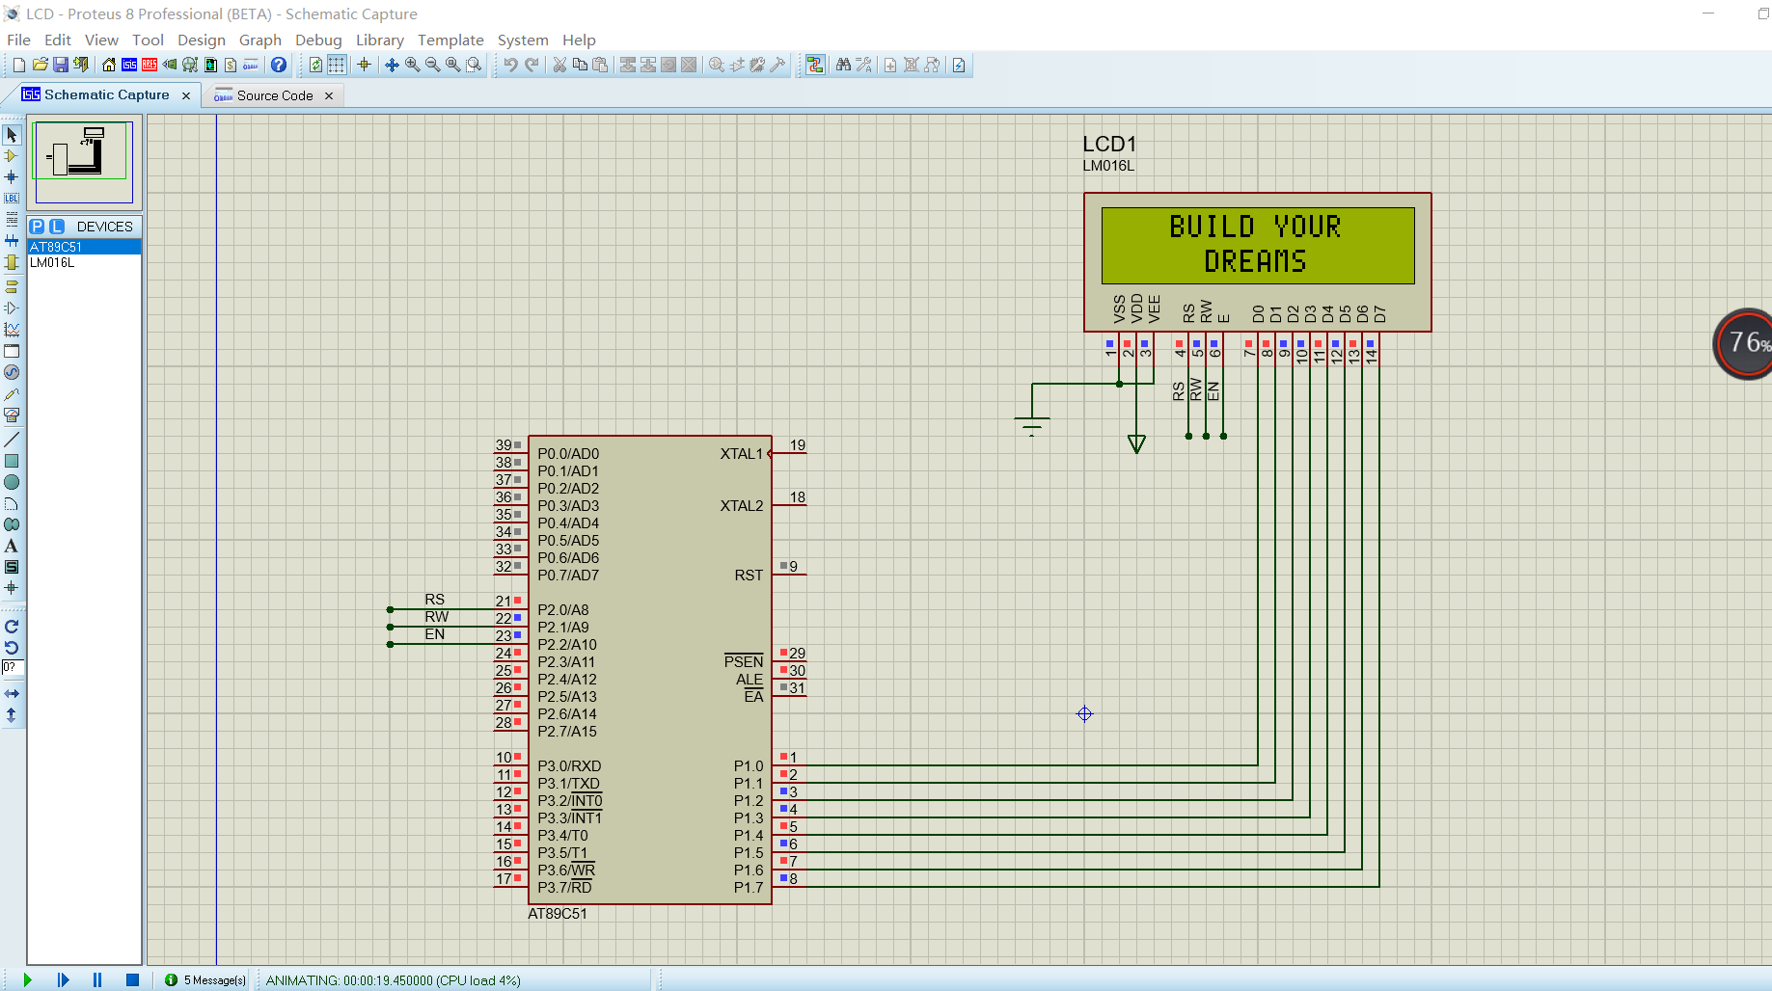Click the 76% circular overlay widget
The image size is (1772, 991).
point(1744,343)
